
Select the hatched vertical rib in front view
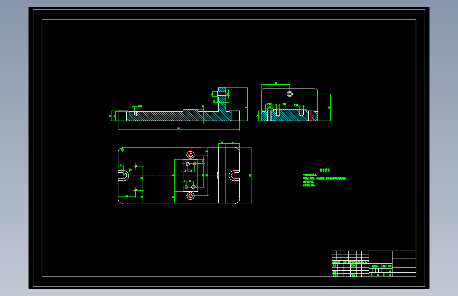pos(222,99)
